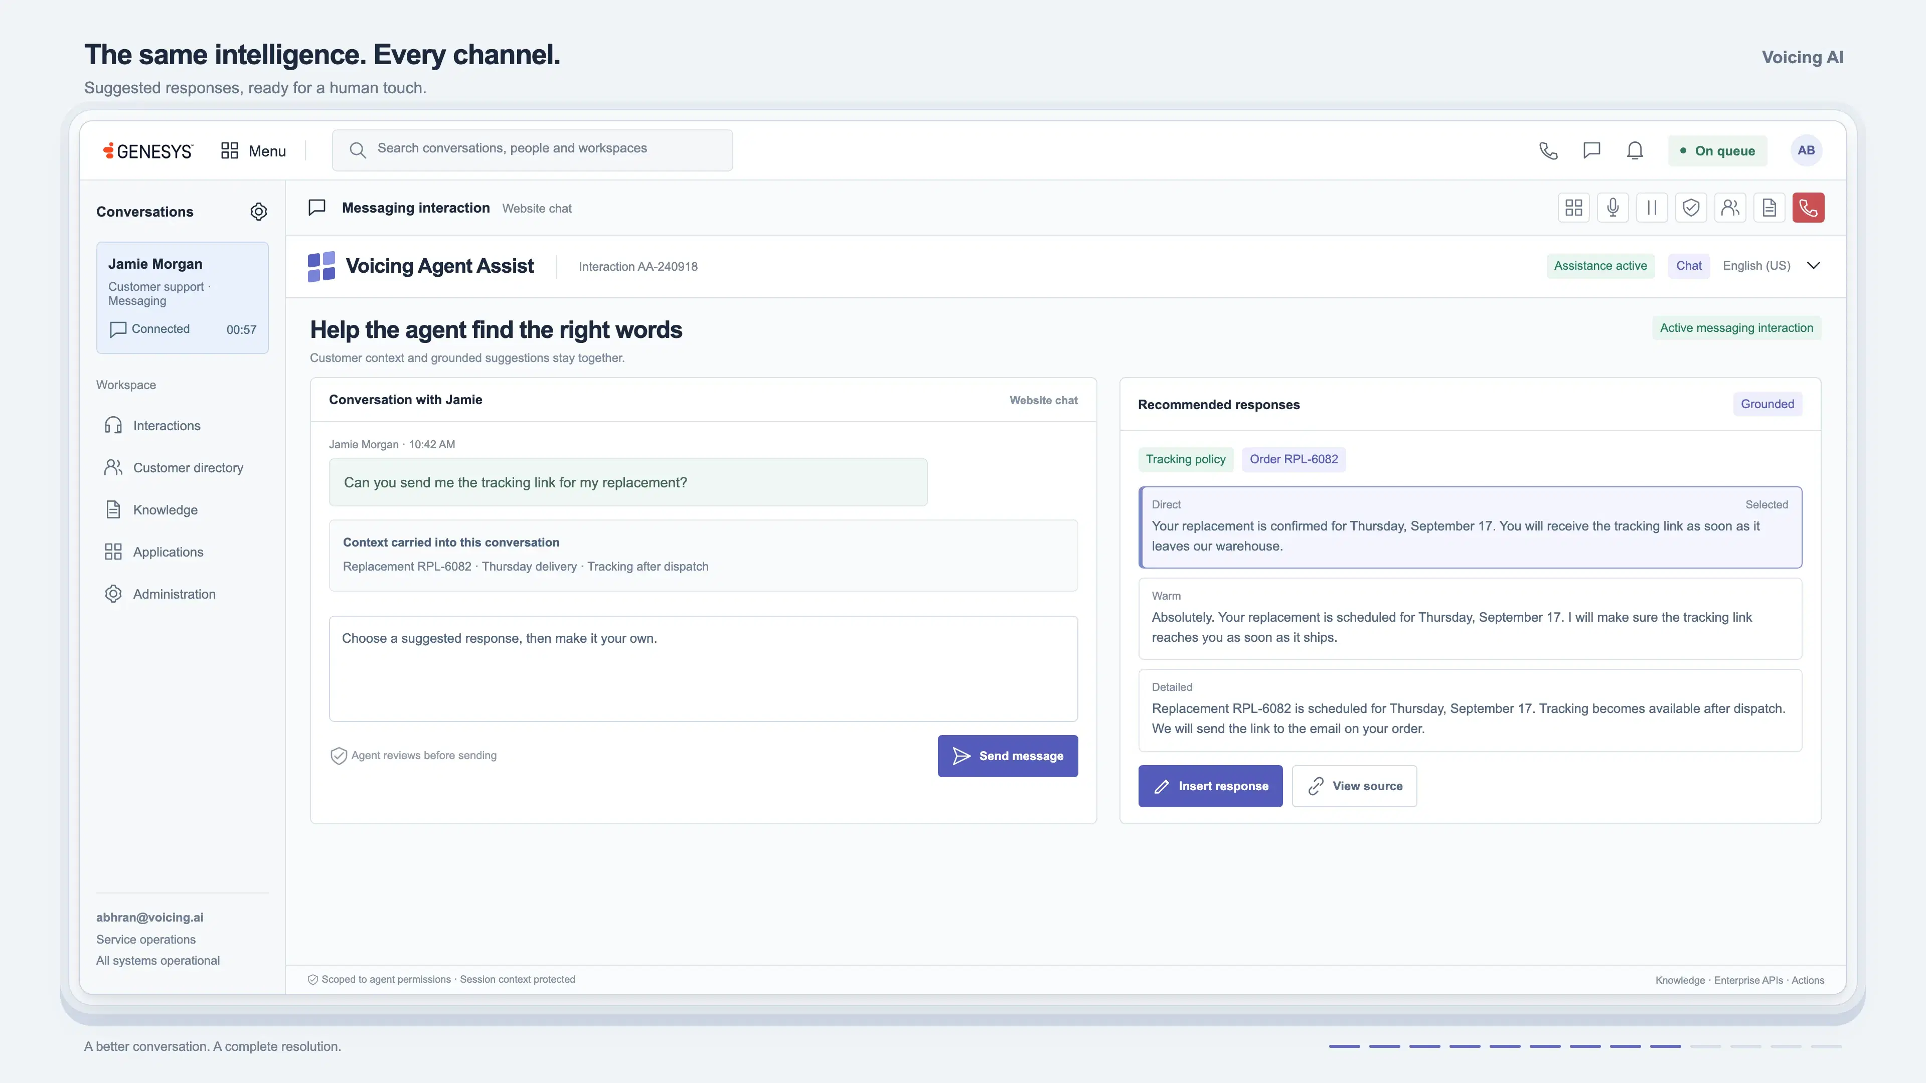Click the Chat channel badge
This screenshot has width=1926, height=1083.
click(x=1688, y=266)
